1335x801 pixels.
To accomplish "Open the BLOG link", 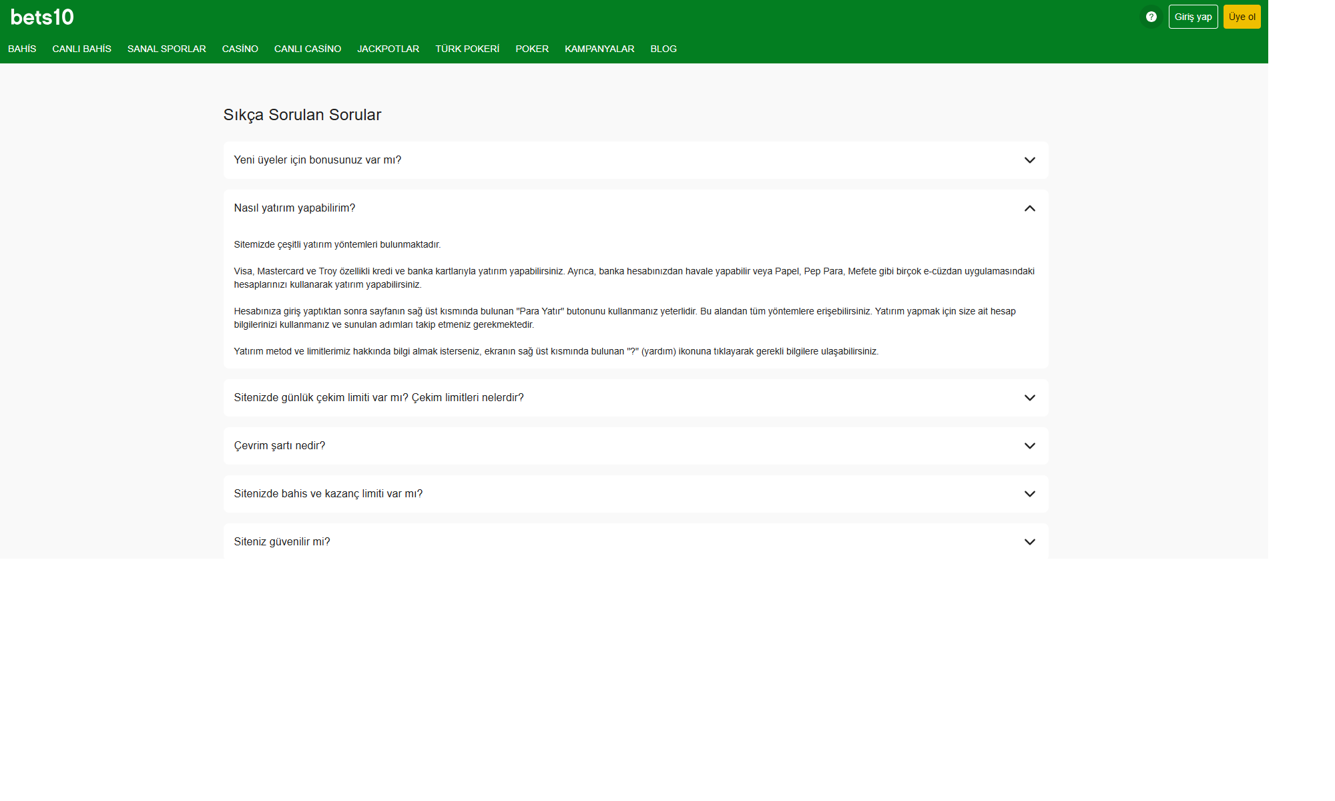I will click(x=663, y=49).
